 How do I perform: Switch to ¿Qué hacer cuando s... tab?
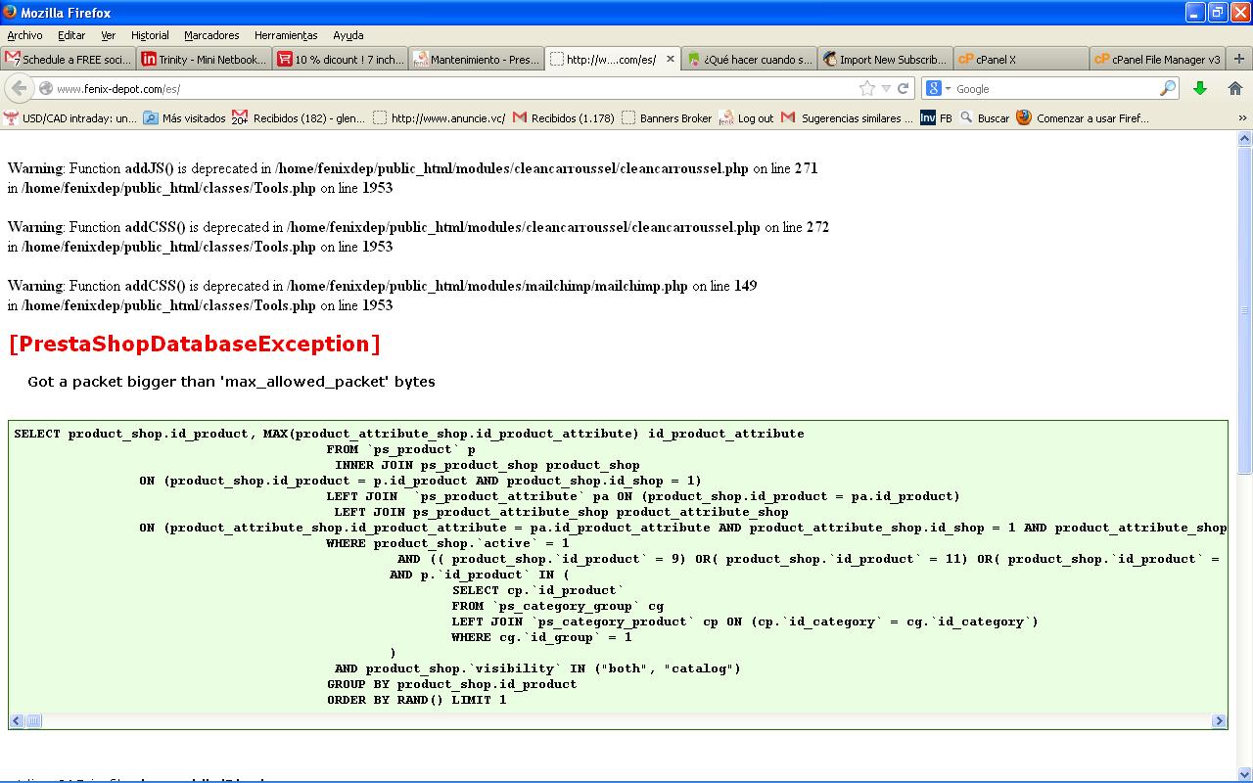(749, 59)
